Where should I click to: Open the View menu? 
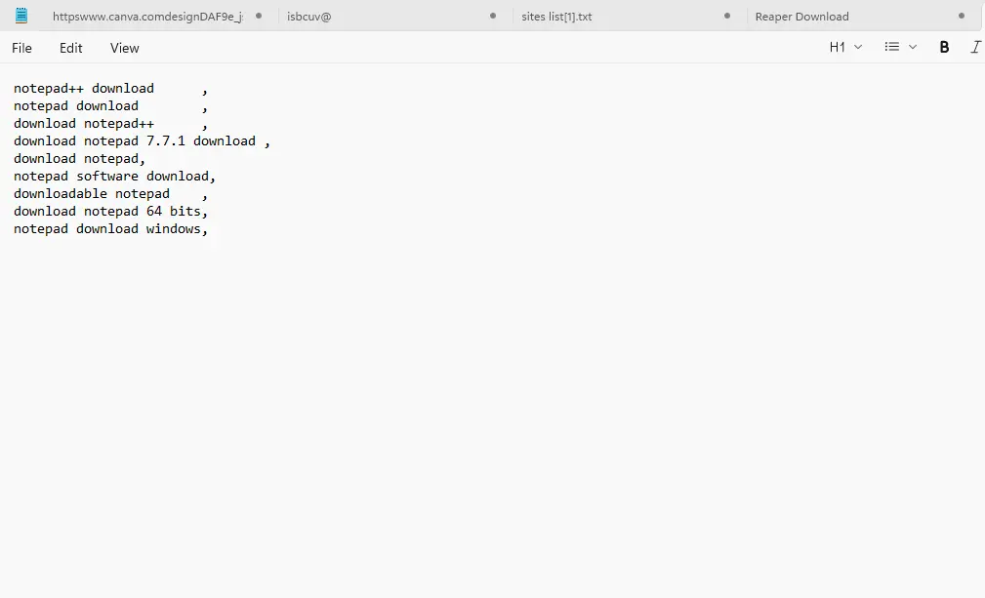[124, 47]
